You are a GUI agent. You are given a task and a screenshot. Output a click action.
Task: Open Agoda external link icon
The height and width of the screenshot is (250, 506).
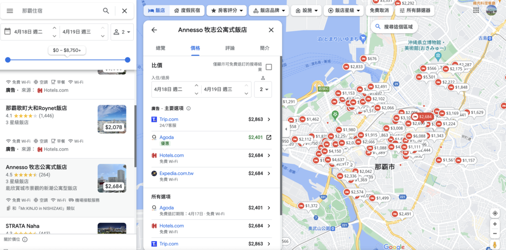pos(269,137)
